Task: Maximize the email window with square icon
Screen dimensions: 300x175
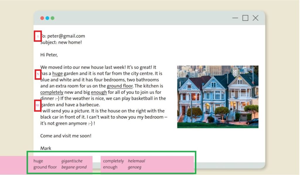Action: pos(245,18)
